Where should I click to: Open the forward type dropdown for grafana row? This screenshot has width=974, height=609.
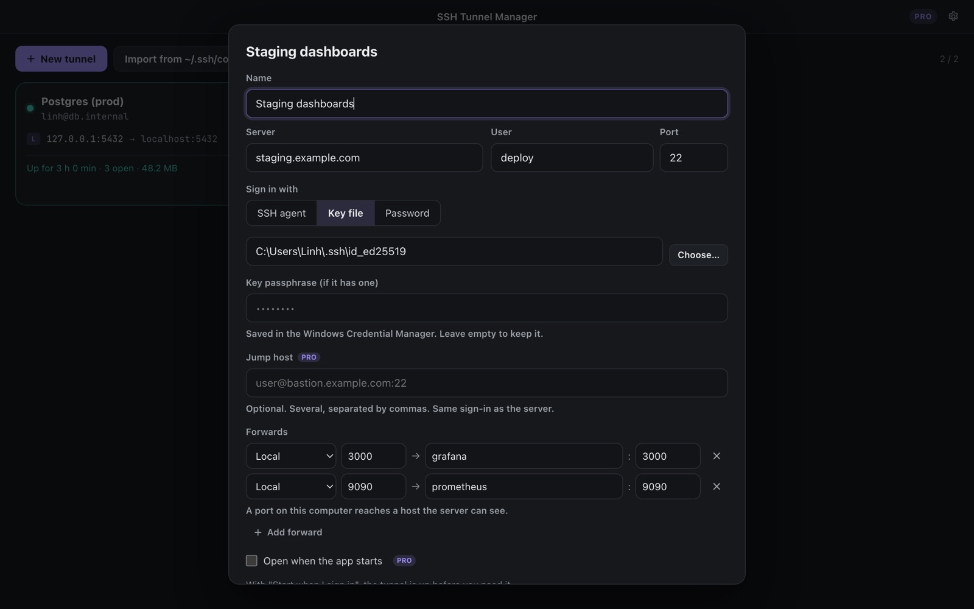click(x=291, y=456)
